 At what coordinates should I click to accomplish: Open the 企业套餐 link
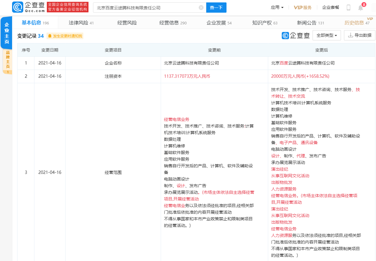coord(331,8)
